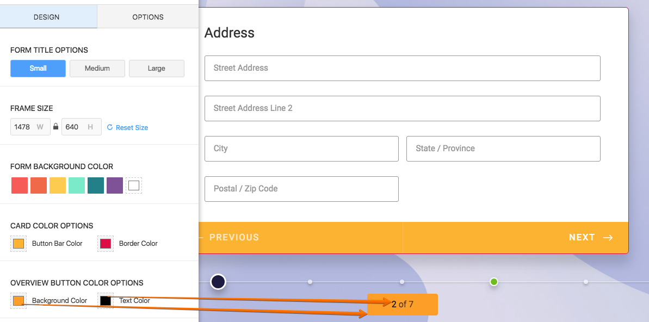Switch to the OPTIONS tab
The width and height of the screenshot is (649, 322).
[x=148, y=17]
